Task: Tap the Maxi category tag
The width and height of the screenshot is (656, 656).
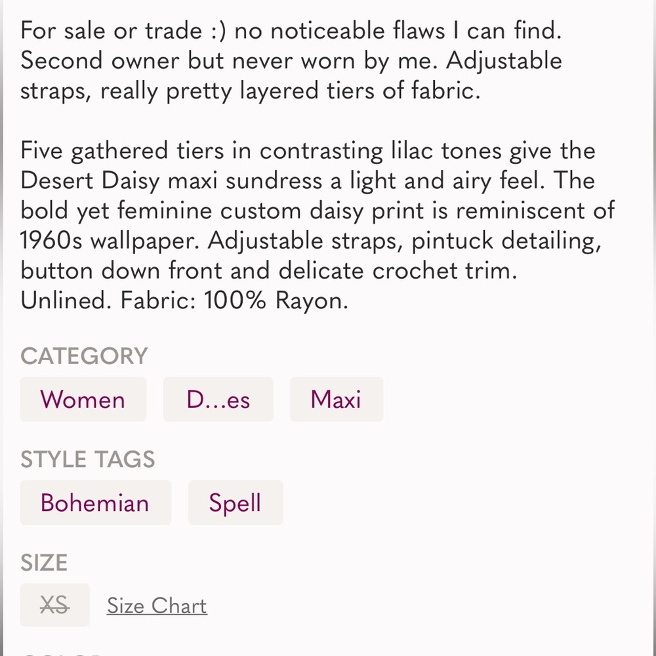Action: pyautogui.click(x=337, y=399)
